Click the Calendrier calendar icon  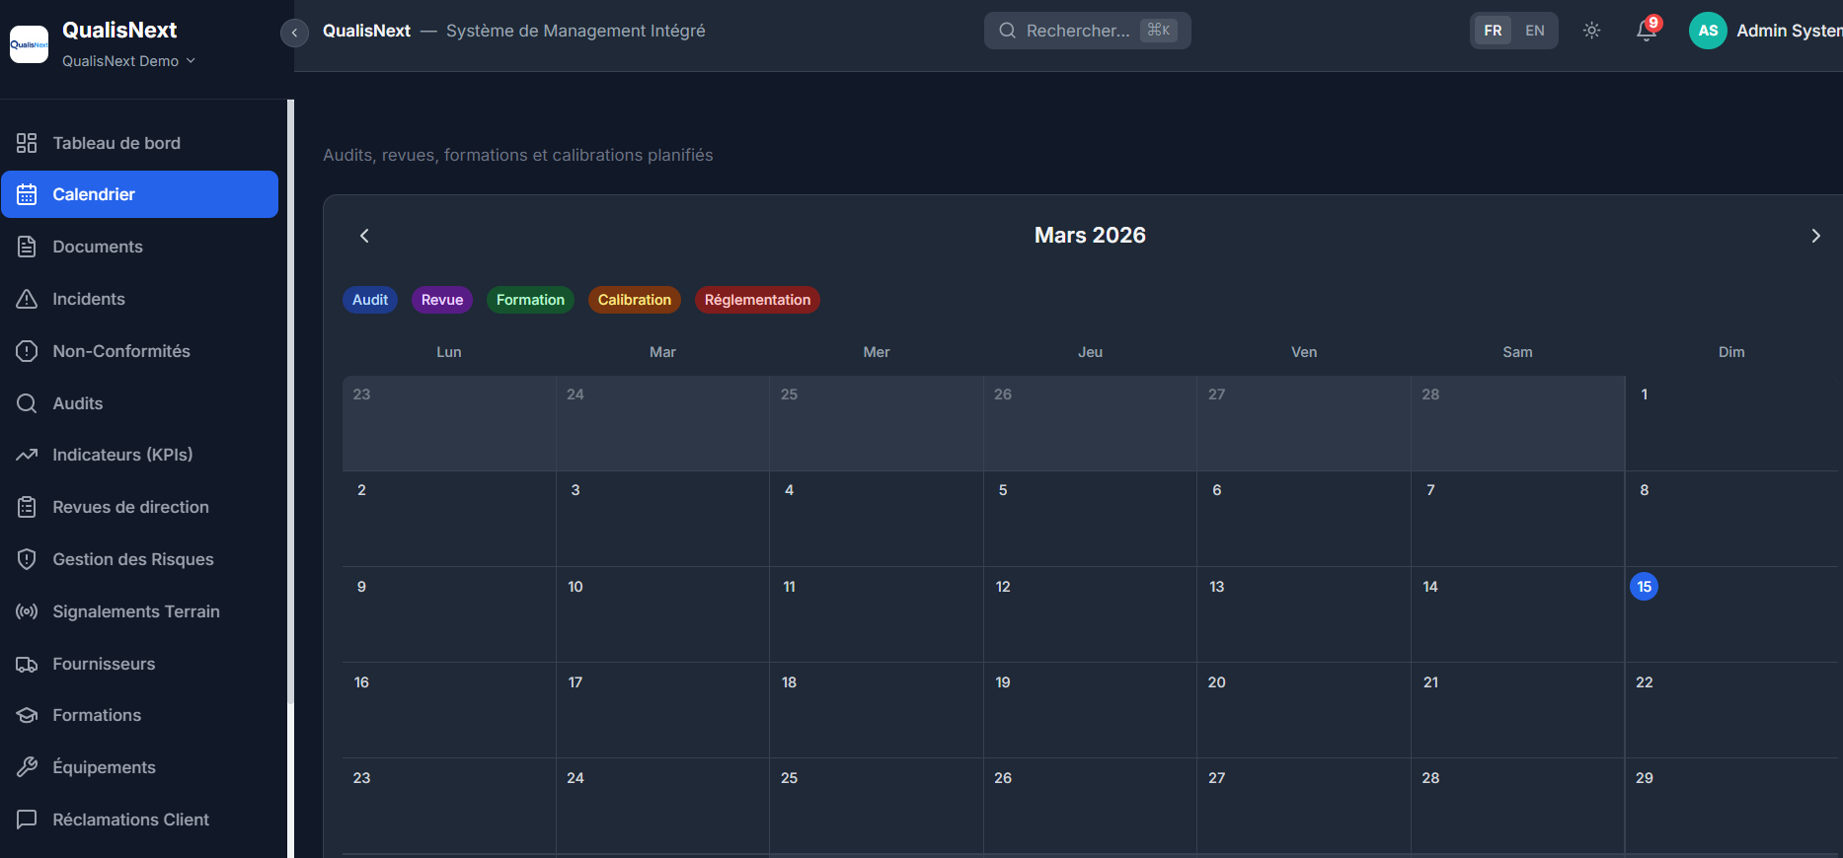pyautogui.click(x=27, y=194)
